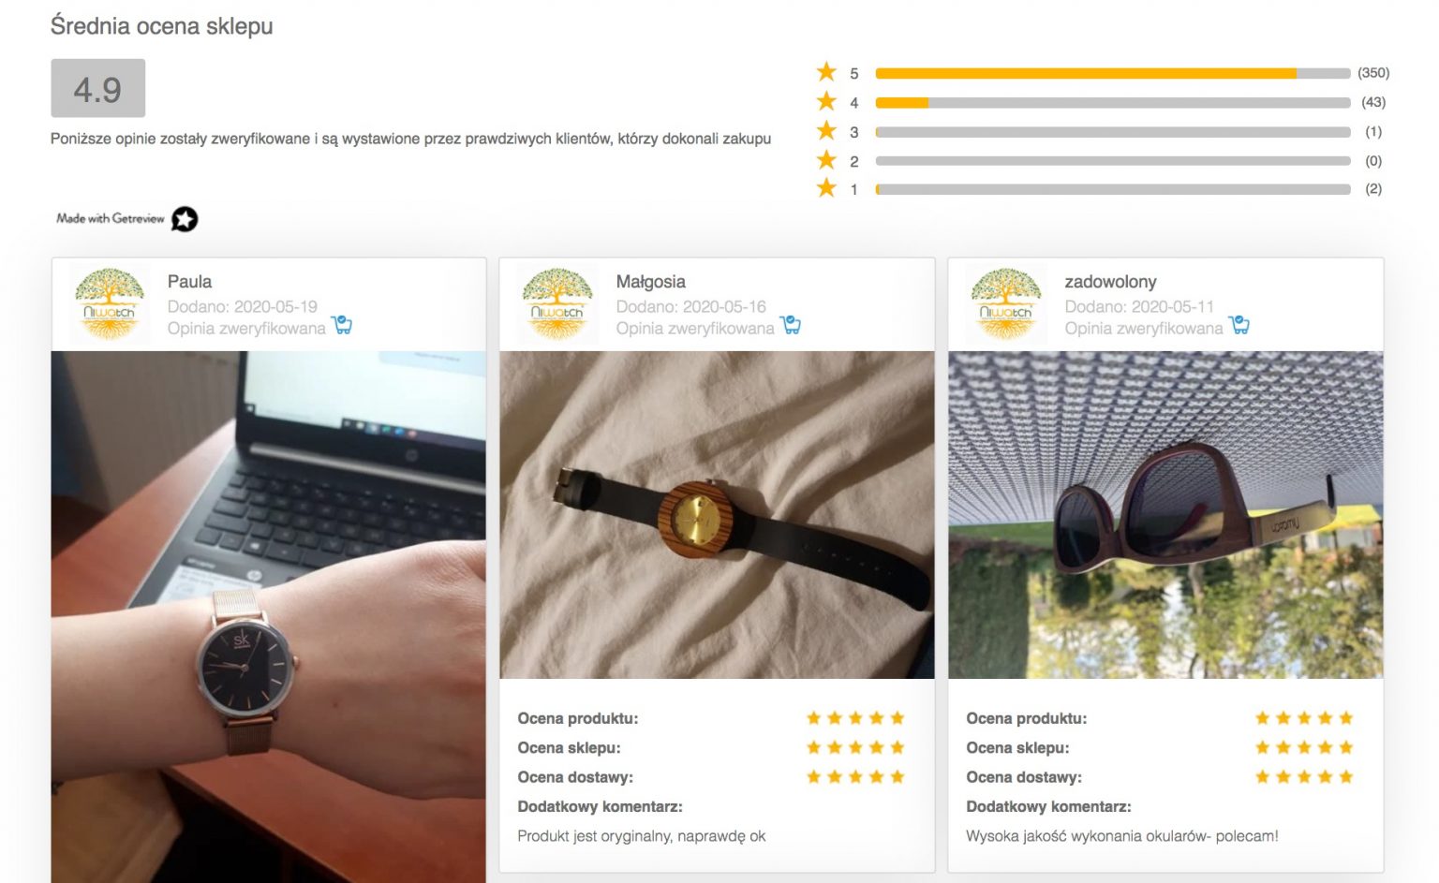Click the verified cart icon beside Paula's review
The width and height of the screenshot is (1439, 883).
point(342,325)
